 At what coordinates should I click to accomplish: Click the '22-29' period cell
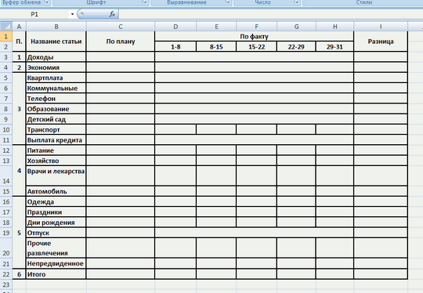tap(296, 47)
